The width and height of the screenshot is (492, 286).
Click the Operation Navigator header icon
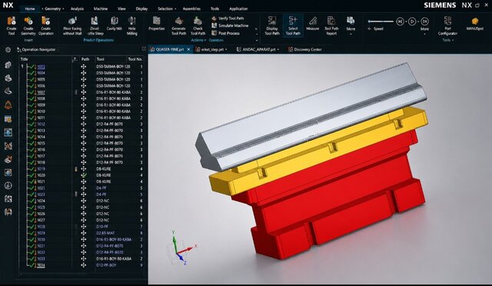18,50
